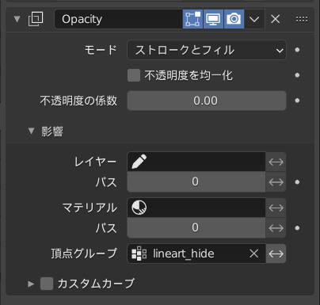Image resolution: width=320 pixels, height=305 pixels.
Task: Remove the Opacity modifier
Action: [x=276, y=19]
